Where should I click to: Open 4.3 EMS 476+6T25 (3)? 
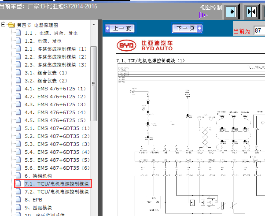pos(55,104)
